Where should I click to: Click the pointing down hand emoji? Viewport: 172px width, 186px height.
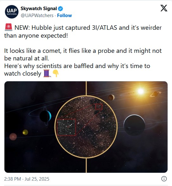pos(56,73)
